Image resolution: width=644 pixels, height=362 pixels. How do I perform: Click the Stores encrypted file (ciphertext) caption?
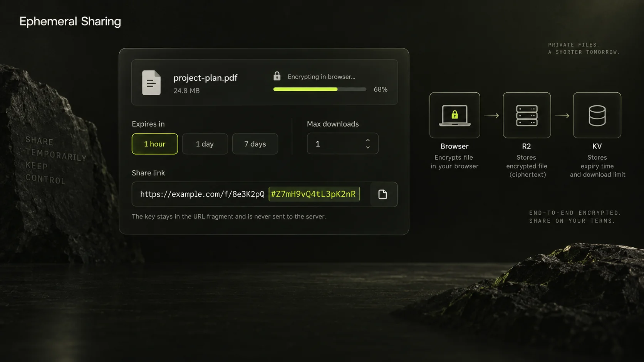click(x=527, y=166)
